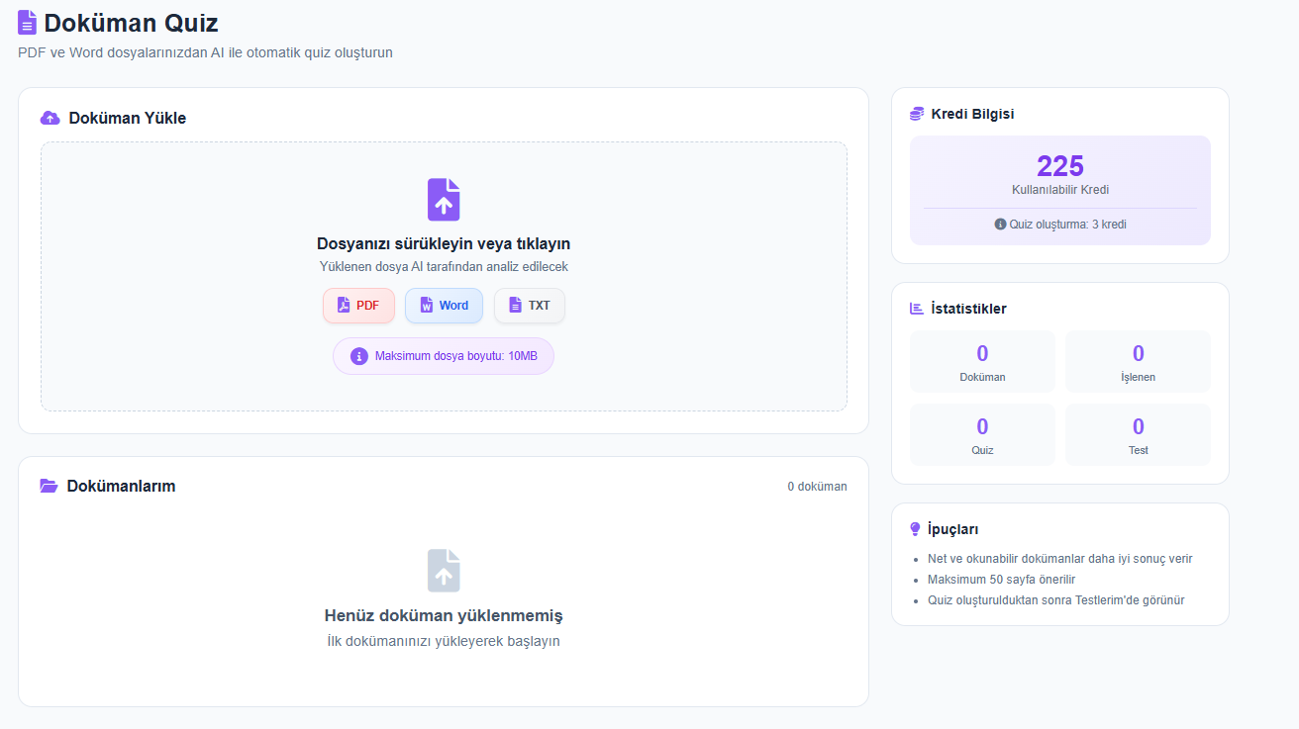Open the Test statistics card
The image size is (1299, 729).
1138,435
